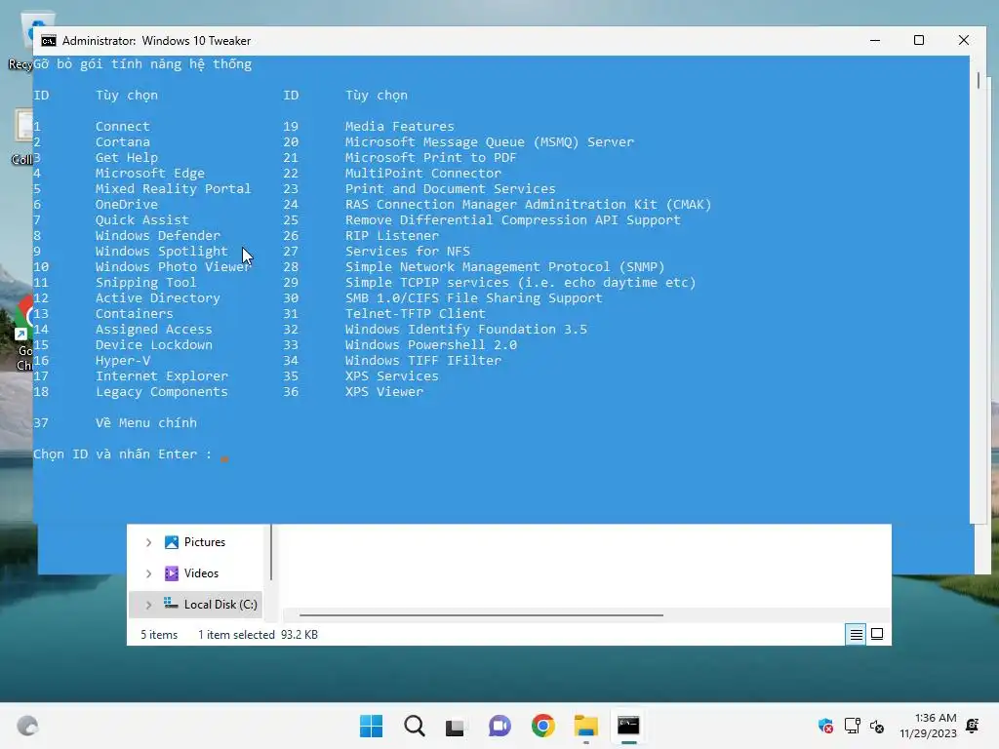Expand the Videos tree node

pyautogui.click(x=148, y=573)
